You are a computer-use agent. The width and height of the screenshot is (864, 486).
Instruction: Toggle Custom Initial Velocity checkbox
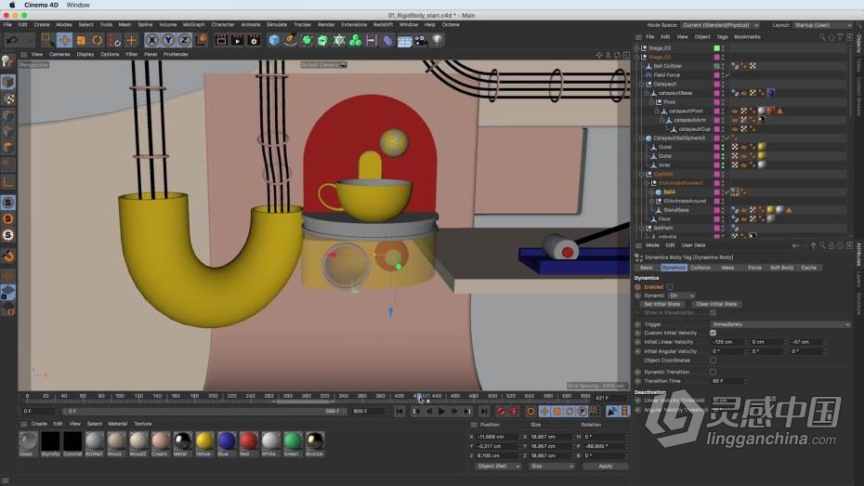713,333
